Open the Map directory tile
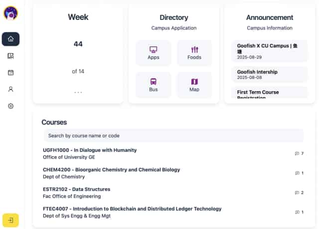319x229 pixels. tap(194, 85)
